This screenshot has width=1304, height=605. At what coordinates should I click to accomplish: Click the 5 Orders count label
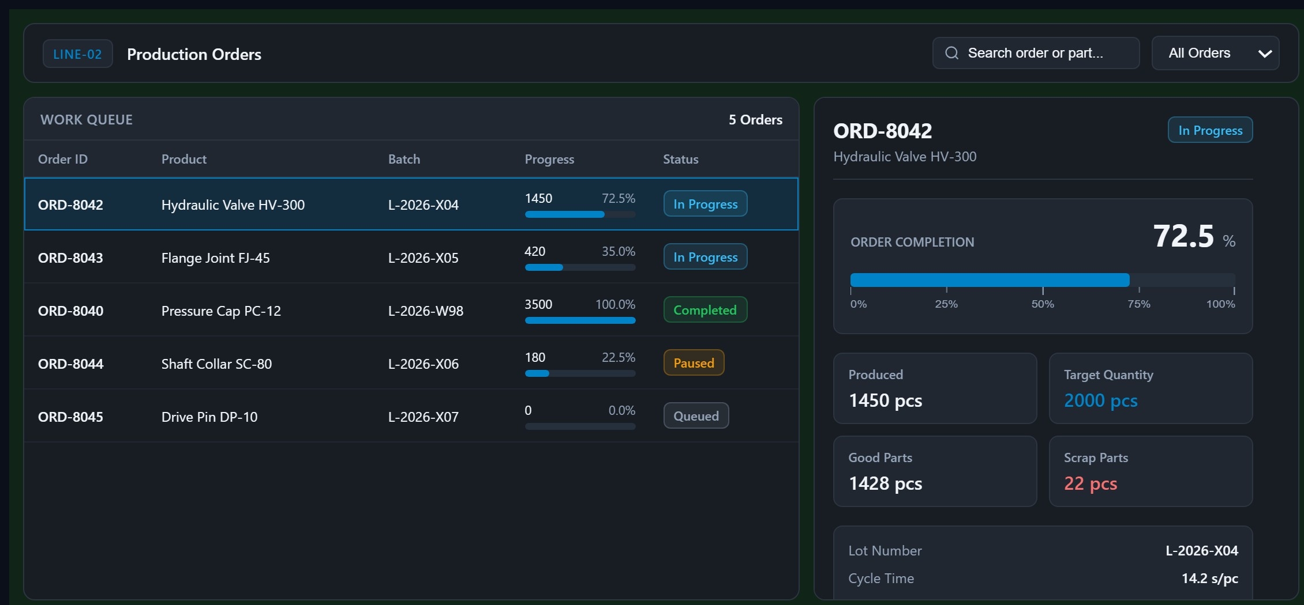pos(755,120)
